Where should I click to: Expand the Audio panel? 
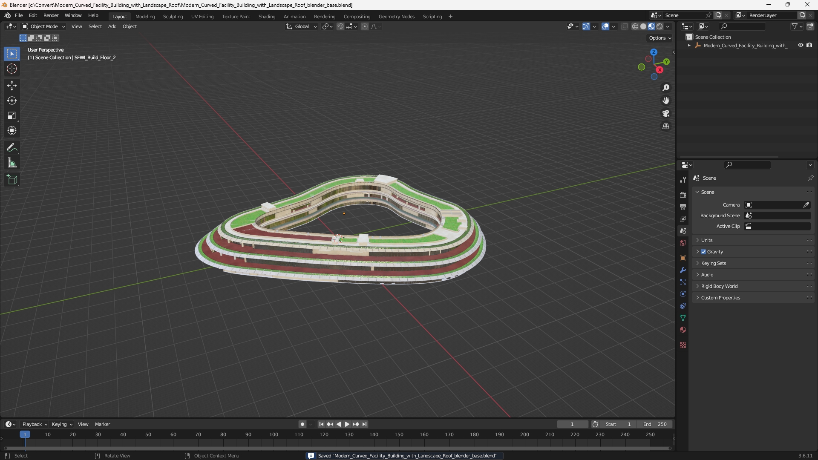click(x=753, y=275)
